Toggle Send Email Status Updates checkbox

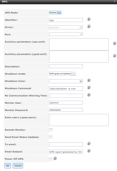[51, 137]
